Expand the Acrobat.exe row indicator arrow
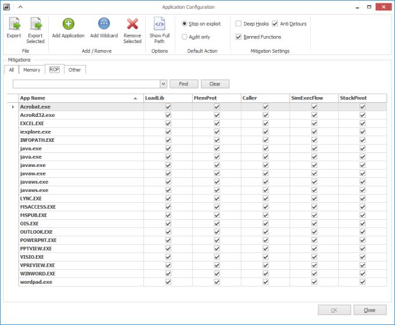Screen dimensions: 395x325 pos(13,107)
